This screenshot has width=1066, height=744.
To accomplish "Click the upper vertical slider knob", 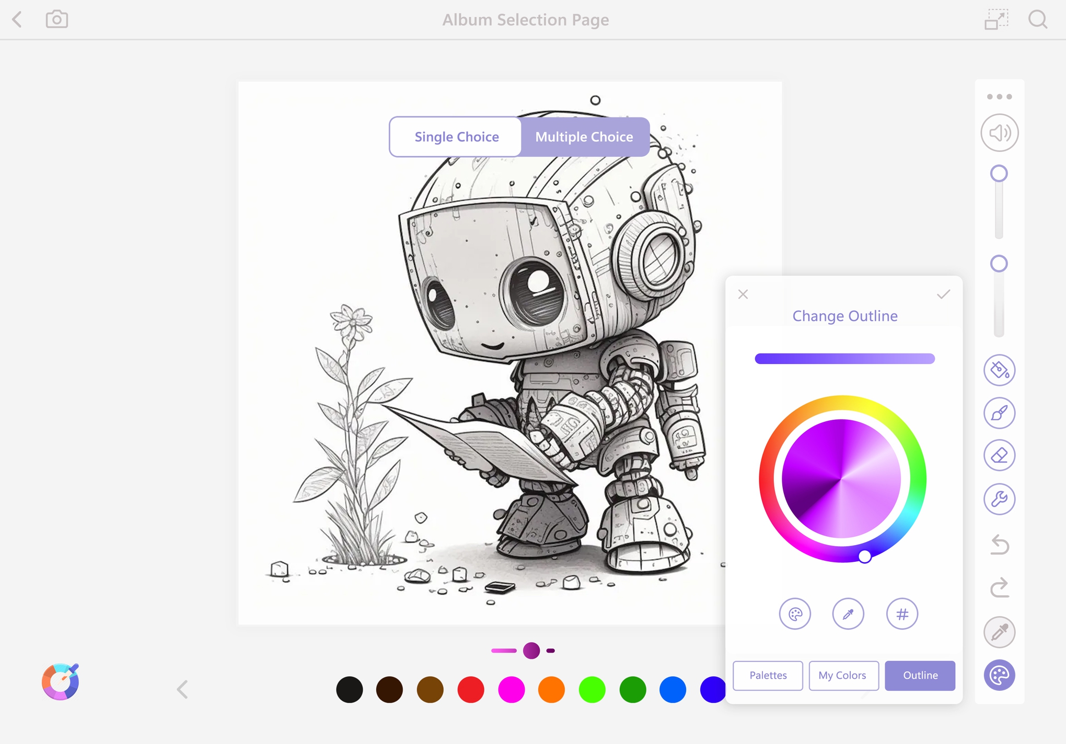I will (x=999, y=173).
